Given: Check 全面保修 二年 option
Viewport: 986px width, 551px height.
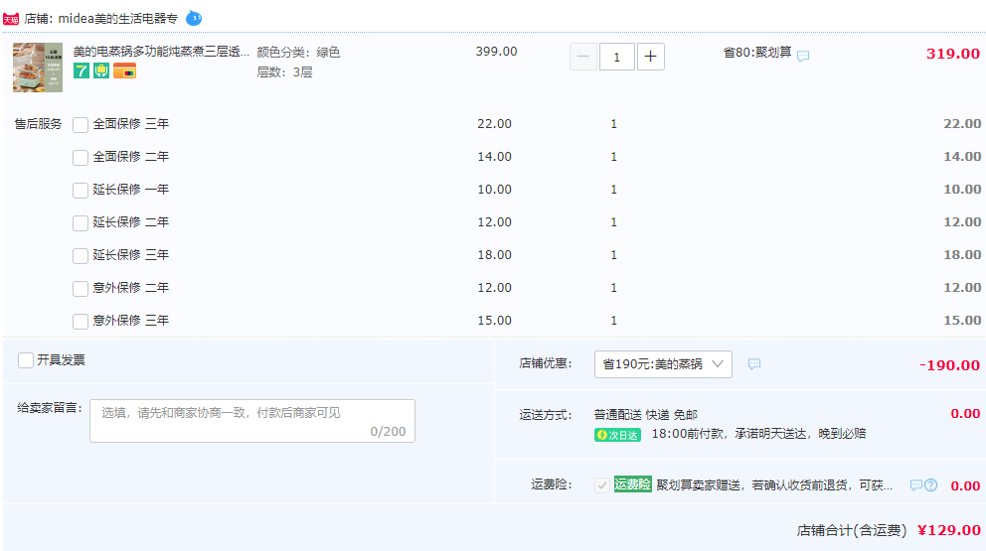Looking at the screenshot, I should [x=81, y=158].
